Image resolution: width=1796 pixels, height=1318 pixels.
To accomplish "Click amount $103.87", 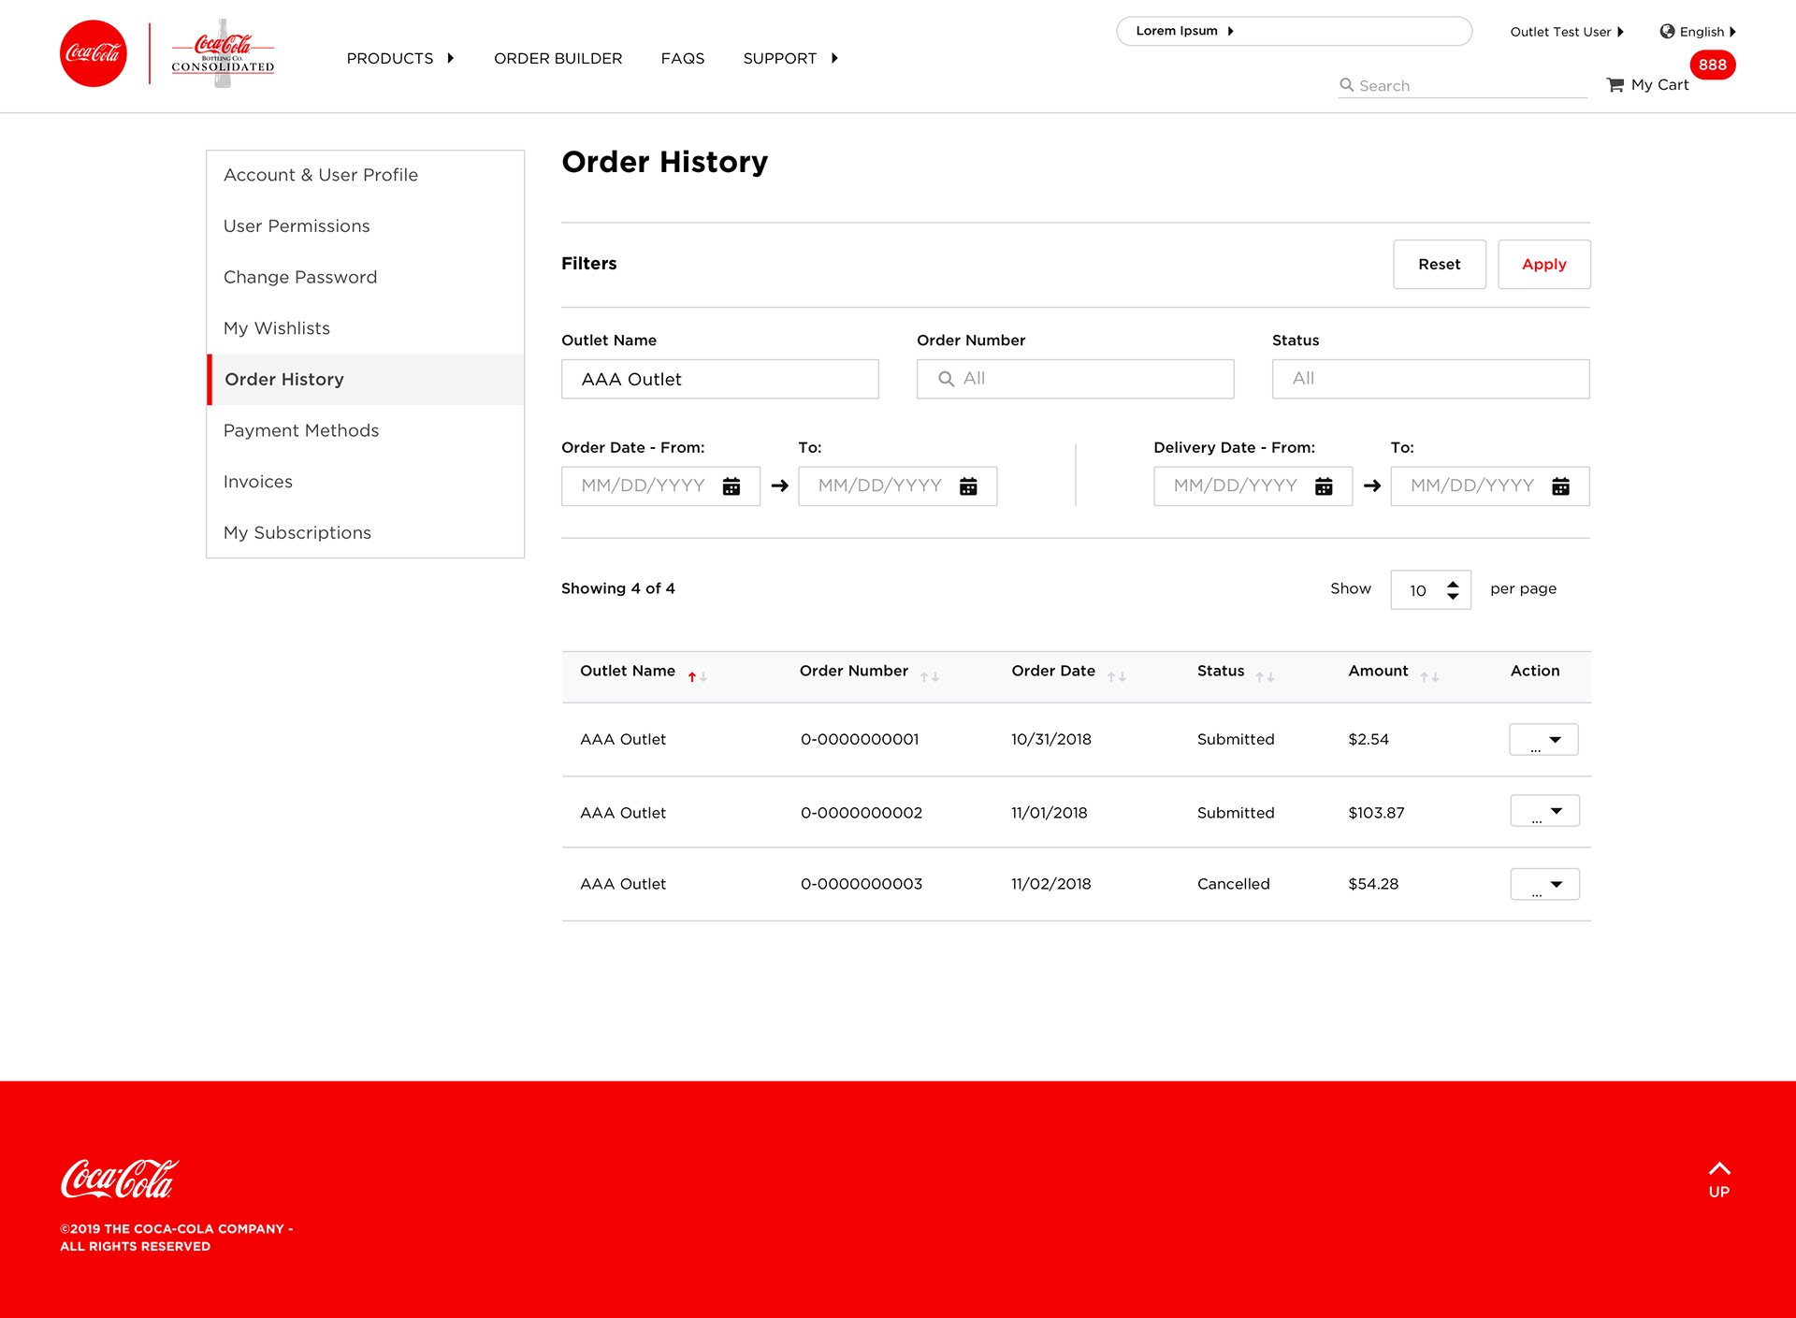I will (x=1376, y=813).
